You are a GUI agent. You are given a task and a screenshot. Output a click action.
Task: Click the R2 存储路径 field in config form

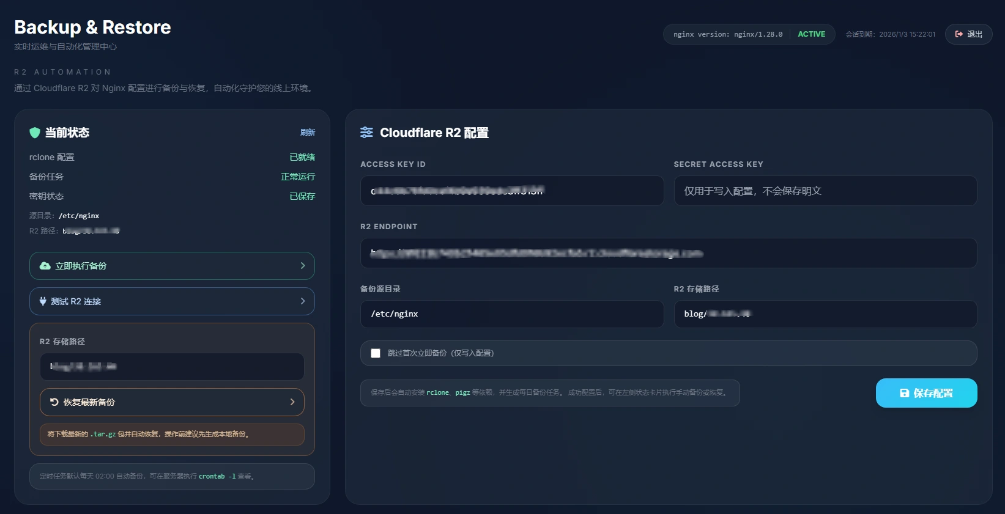(825, 314)
